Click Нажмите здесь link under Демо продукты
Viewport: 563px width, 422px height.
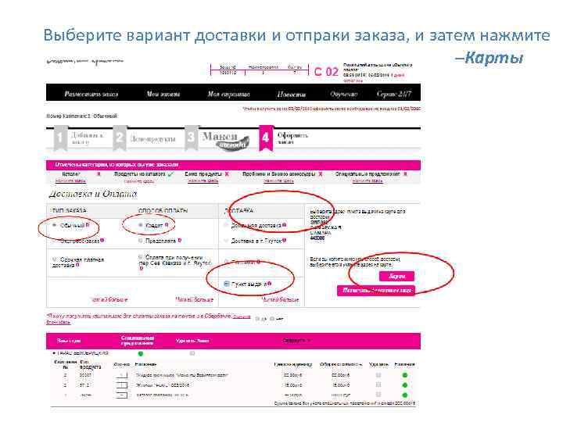click(203, 181)
